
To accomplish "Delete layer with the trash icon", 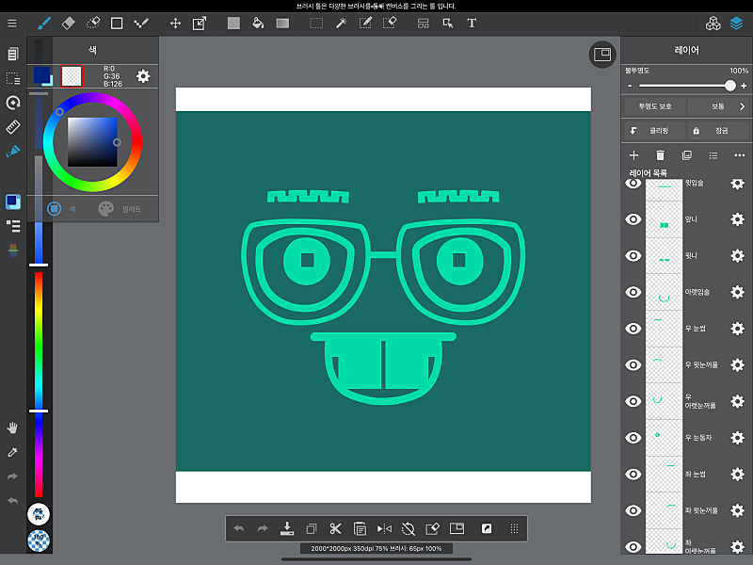I will click(x=660, y=155).
